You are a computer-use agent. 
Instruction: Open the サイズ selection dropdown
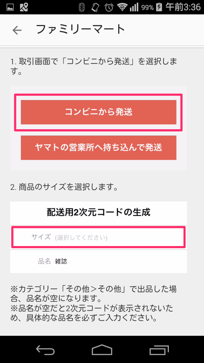(99, 237)
